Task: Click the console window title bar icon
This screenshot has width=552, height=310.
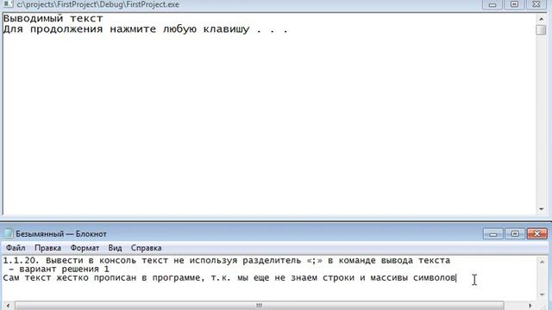Action: coord(8,4)
